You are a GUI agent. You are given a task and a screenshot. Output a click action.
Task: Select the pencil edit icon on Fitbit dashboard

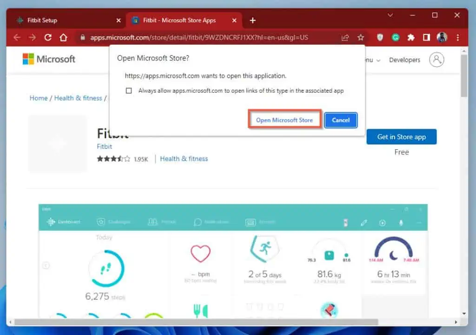[x=364, y=223]
